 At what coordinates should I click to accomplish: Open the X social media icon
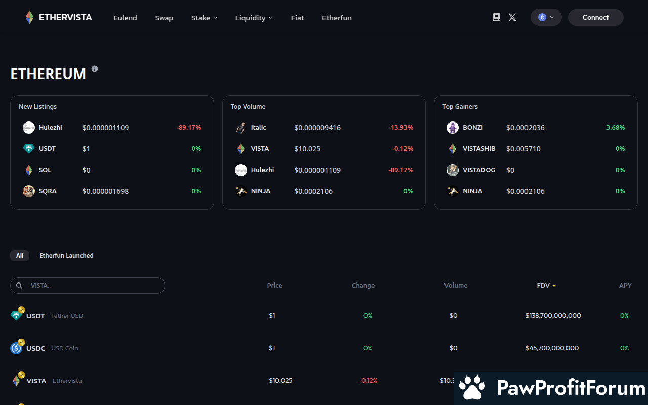click(512, 17)
